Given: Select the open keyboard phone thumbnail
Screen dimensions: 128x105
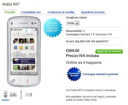Looking at the screenshot, I should click(x=13, y=95).
